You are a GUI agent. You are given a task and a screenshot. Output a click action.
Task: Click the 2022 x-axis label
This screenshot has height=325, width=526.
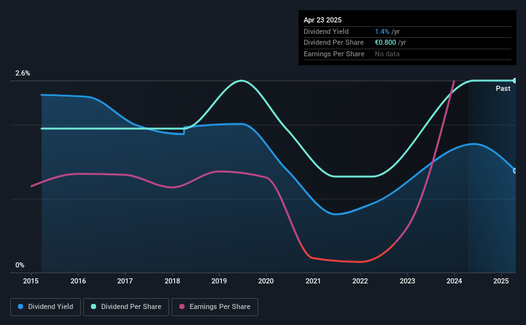360,281
